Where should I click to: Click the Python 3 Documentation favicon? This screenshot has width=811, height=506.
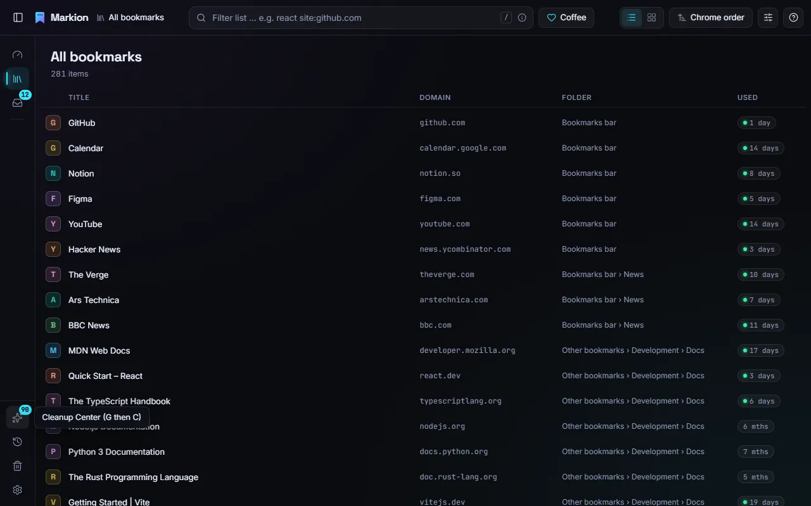[x=53, y=452]
